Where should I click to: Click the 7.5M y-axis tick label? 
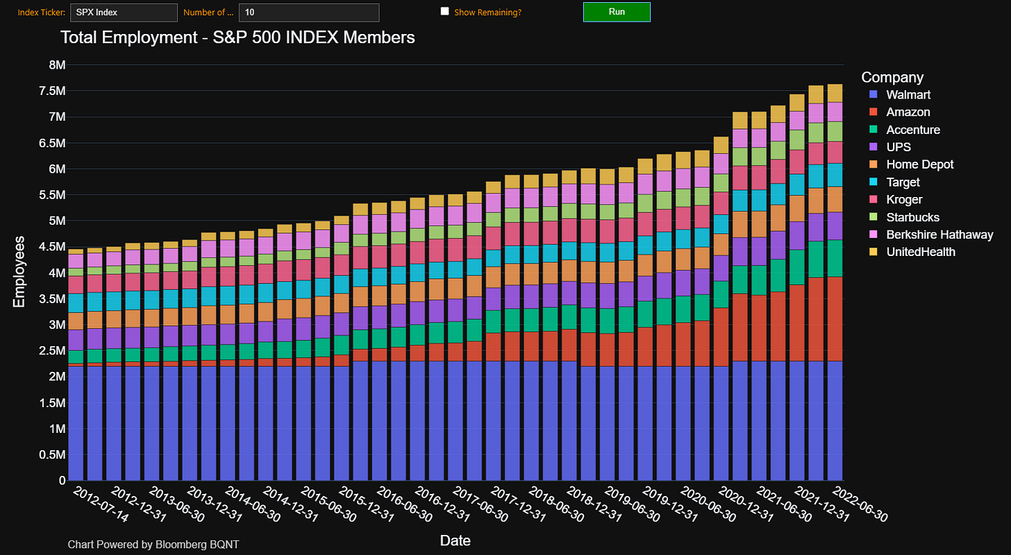click(52, 91)
